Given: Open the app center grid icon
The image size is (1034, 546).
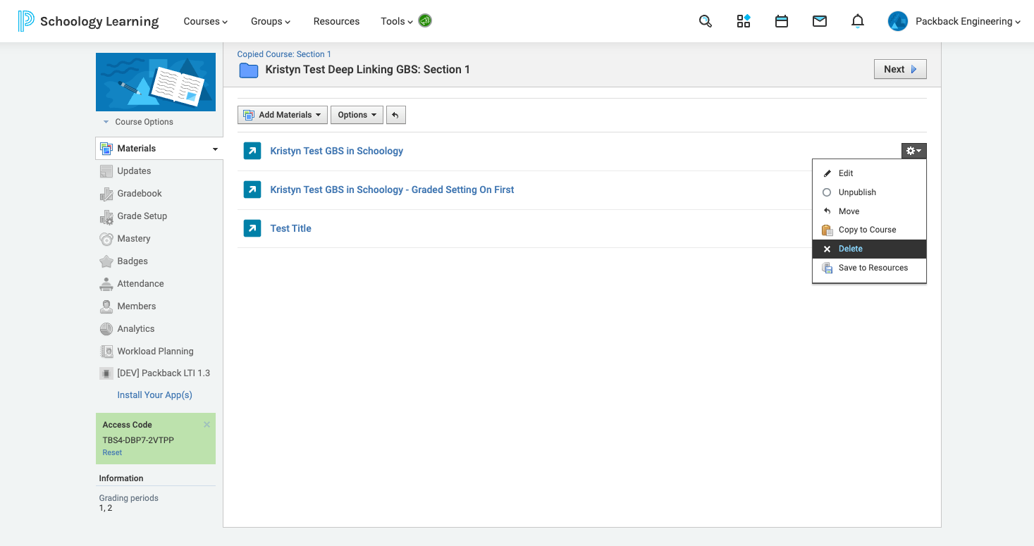Looking at the screenshot, I should click(x=744, y=21).
